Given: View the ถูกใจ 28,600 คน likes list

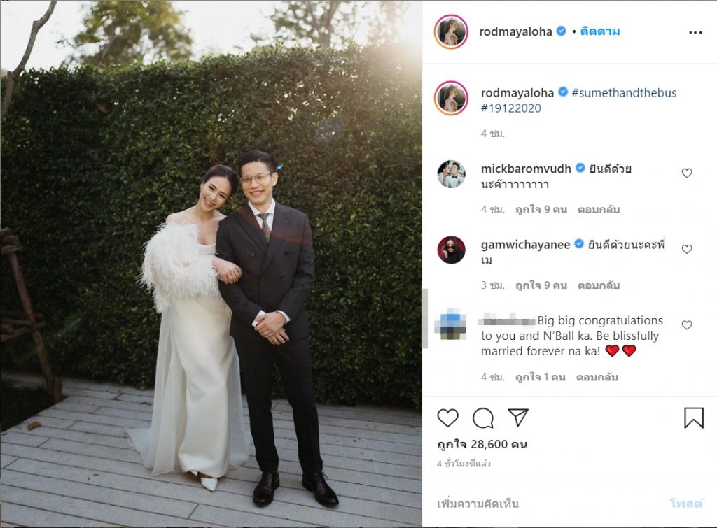Looking at the screenshot, I should pyautogui.click(x=482, y=444).
